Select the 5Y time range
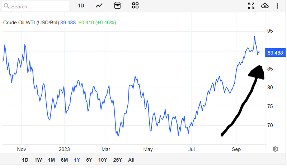Viewport: 287px width, 168px height. (x=89, y=160)
